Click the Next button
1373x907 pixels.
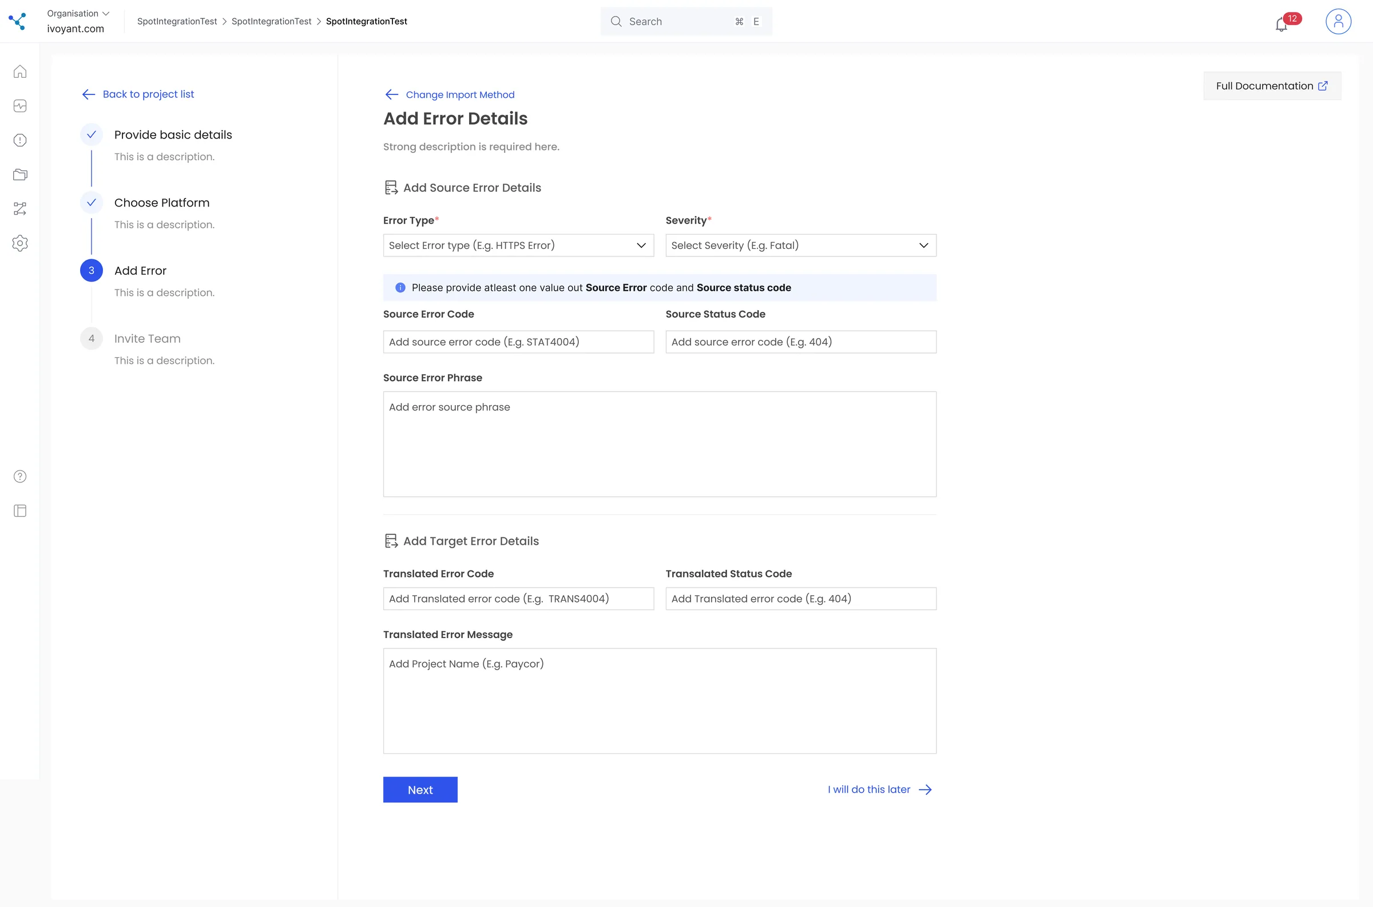coord(420,790)
